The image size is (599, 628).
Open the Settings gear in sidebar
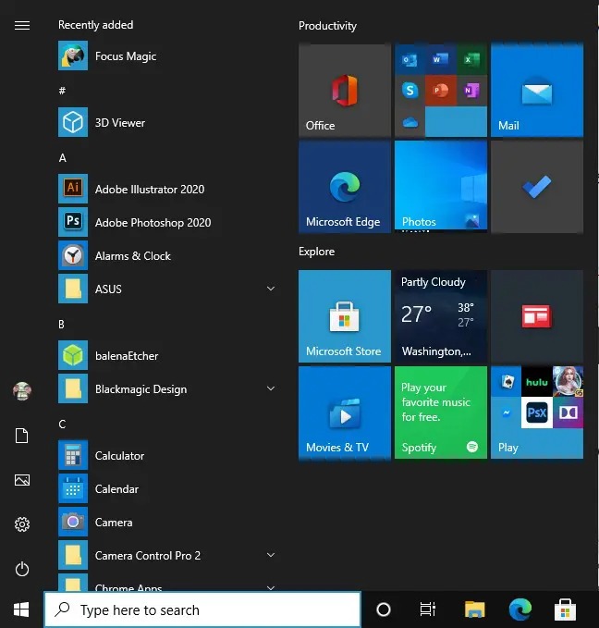coord(22,524)
